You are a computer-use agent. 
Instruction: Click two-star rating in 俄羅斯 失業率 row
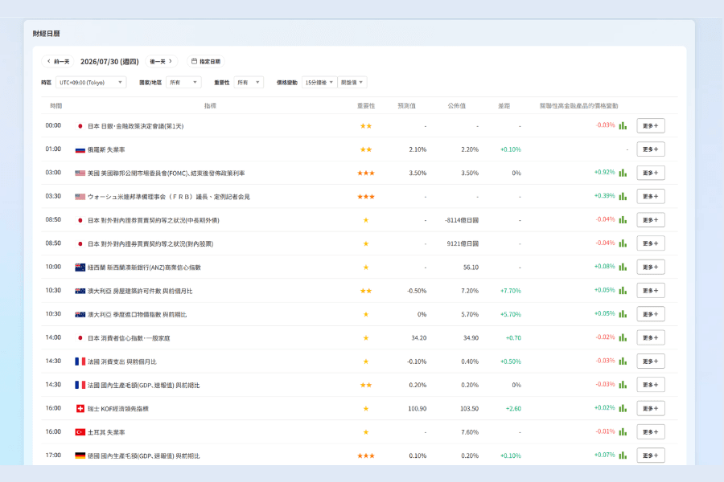pyautogui.click(x=366, y=149)
